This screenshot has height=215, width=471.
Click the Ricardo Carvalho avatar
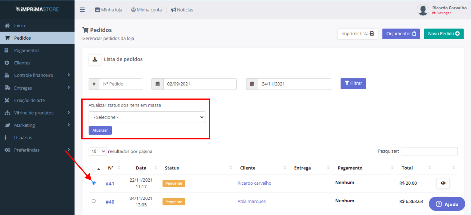[x=423, y=10]
